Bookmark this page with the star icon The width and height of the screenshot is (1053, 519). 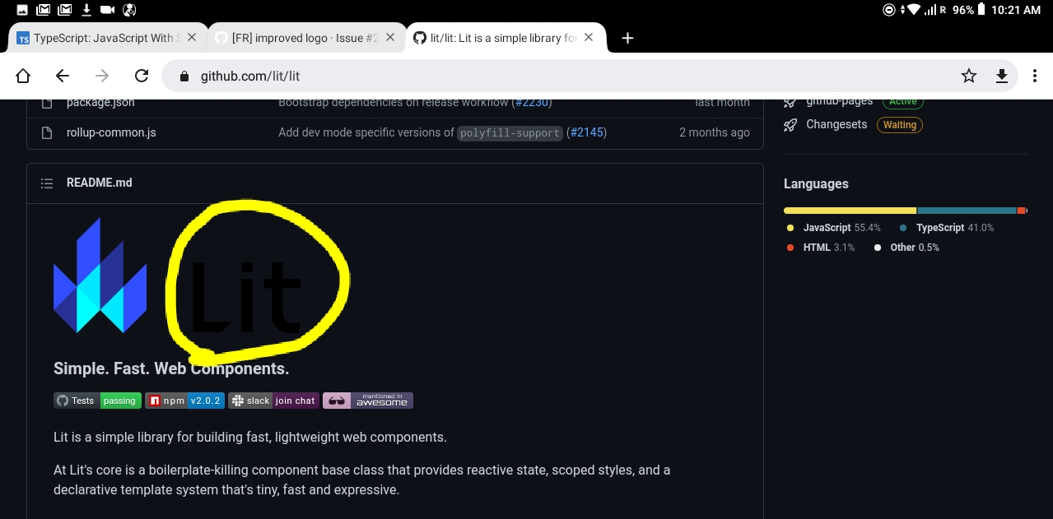point(969,76)
